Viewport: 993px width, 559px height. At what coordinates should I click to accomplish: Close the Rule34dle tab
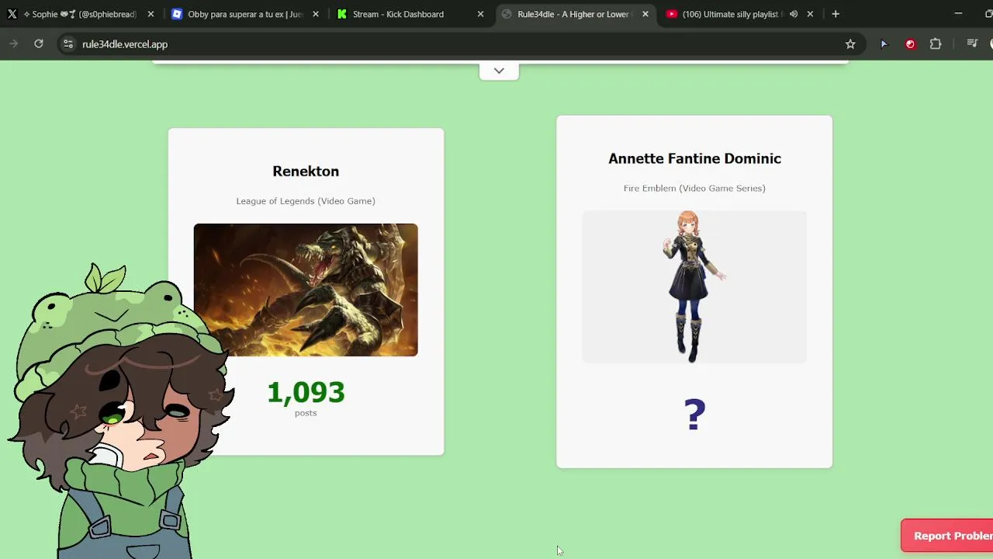point(645,14)
